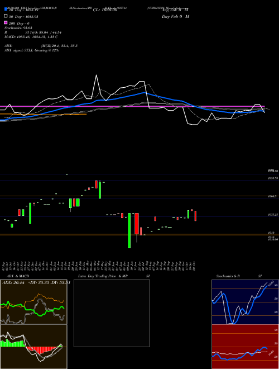Click the orange support line on left
The image size is (279, 369).
click(x=43, y=115)
